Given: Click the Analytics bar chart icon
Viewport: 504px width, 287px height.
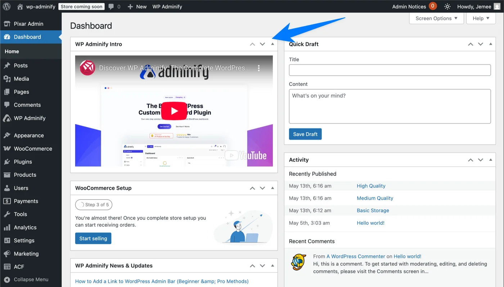Looking at the screenshot, I should pos(7,227).
